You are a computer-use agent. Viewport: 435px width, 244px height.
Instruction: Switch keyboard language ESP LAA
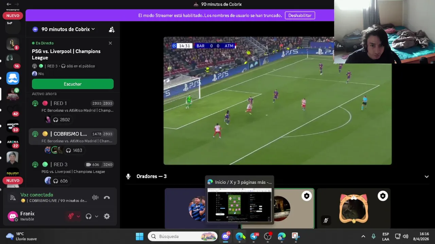pos(386,236)
